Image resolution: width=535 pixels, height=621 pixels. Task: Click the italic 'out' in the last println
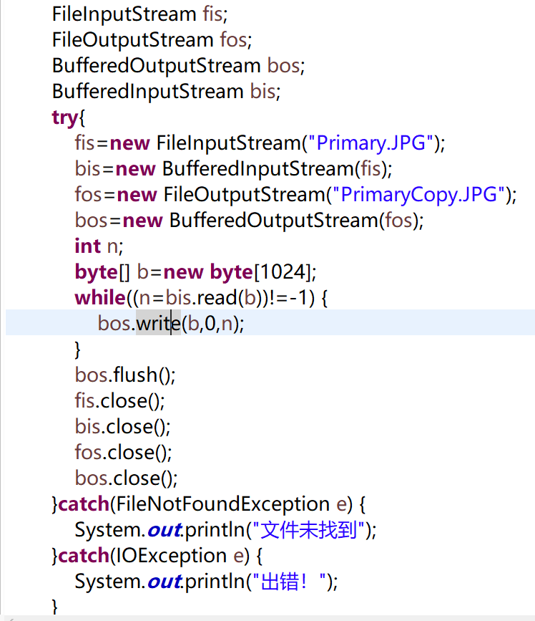click(165, 582)
